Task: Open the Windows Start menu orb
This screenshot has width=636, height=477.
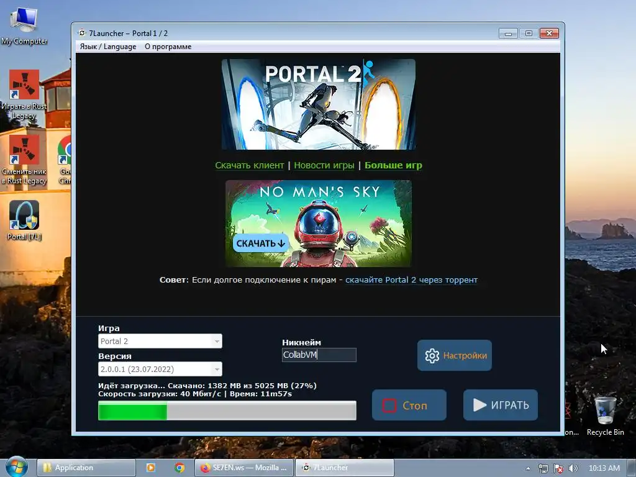Action: tap(17, 468)
